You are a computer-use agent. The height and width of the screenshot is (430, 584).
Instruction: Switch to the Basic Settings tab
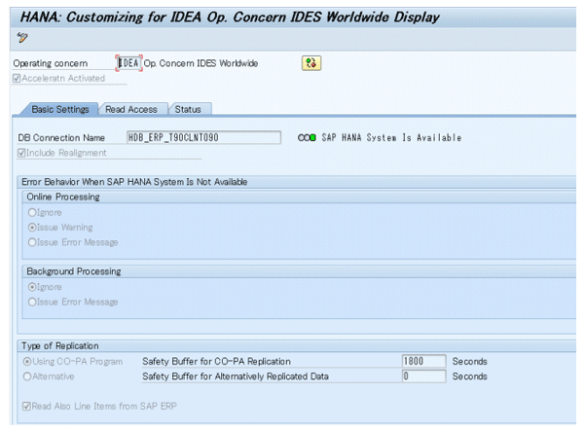pyautogui.click(x=60, y=109)
